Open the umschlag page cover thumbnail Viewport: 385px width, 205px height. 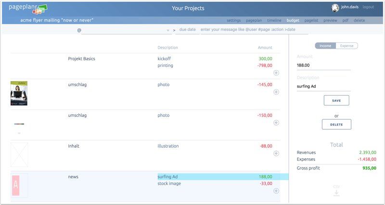click(x=19, y=93)
